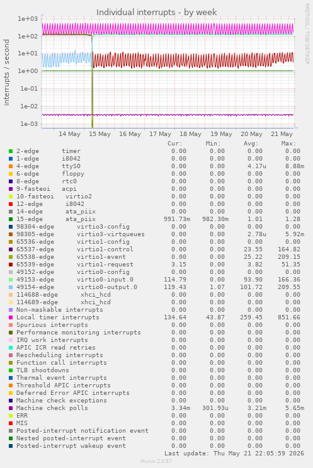
Task: Click the interrupts / second axis label
Action: pos(6,72)
